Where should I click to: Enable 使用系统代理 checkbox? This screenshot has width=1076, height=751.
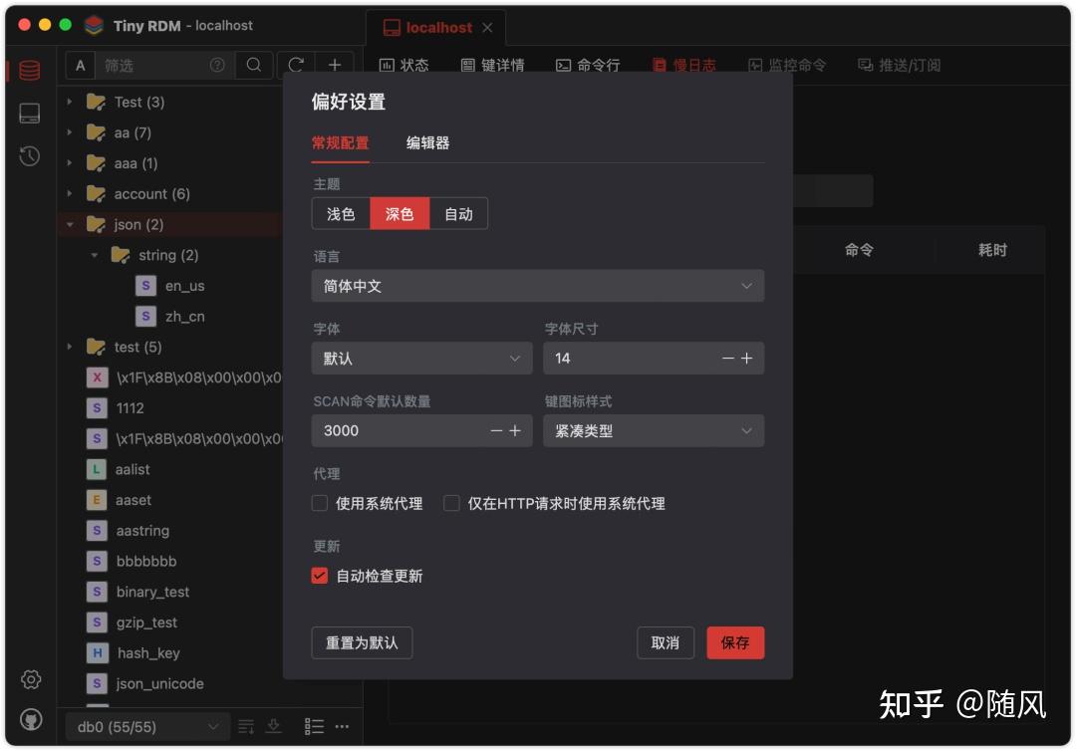coord(320,503)
